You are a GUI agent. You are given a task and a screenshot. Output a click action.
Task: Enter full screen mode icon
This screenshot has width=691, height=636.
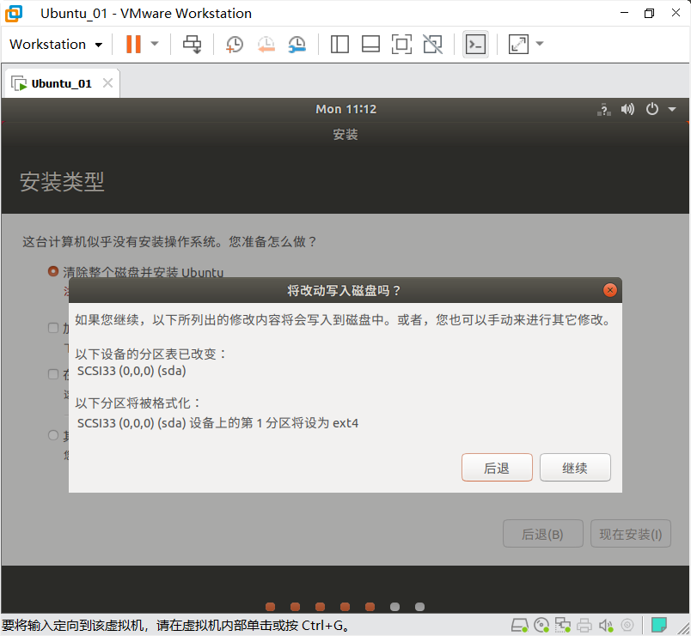pyautogui.click(x=401, y=44)
